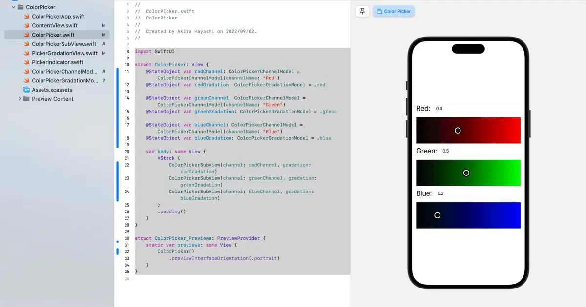586x307 pixels.
Task: Click the A status badge of ColorPickerSubView.swift
Action: [104, 44]
